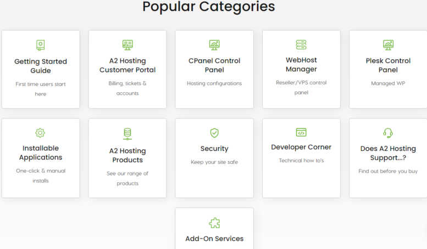
Task: Open the Security category title
Action: (214, 149)
